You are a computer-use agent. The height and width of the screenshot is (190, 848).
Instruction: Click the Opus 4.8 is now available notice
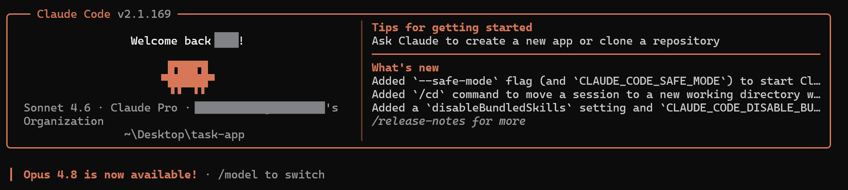coord(110,175)
